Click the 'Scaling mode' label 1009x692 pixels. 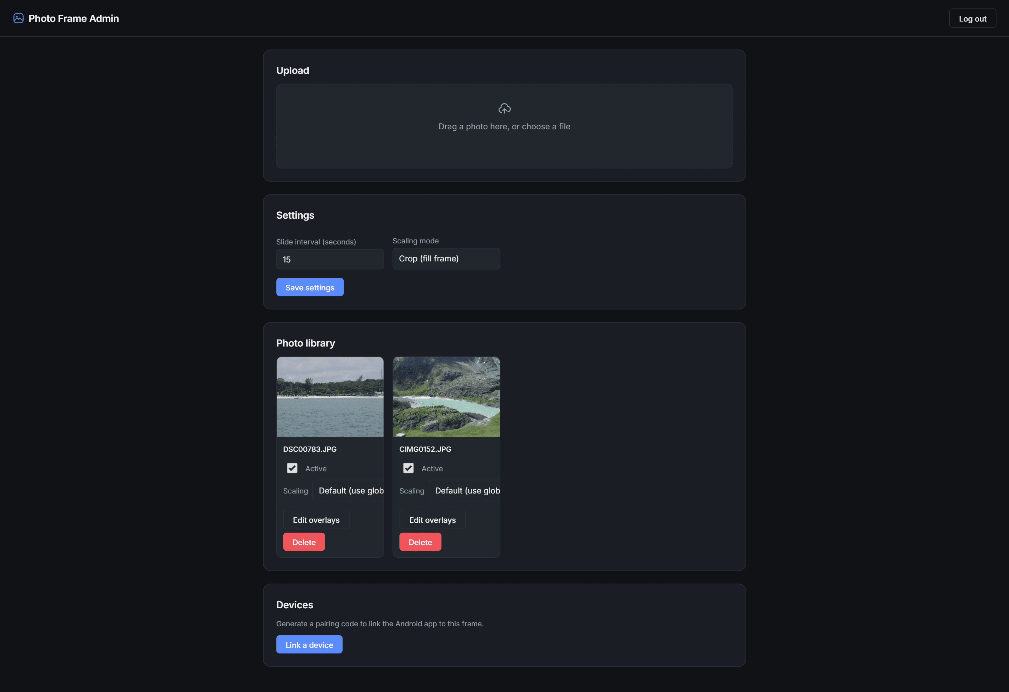click(415, 241)
